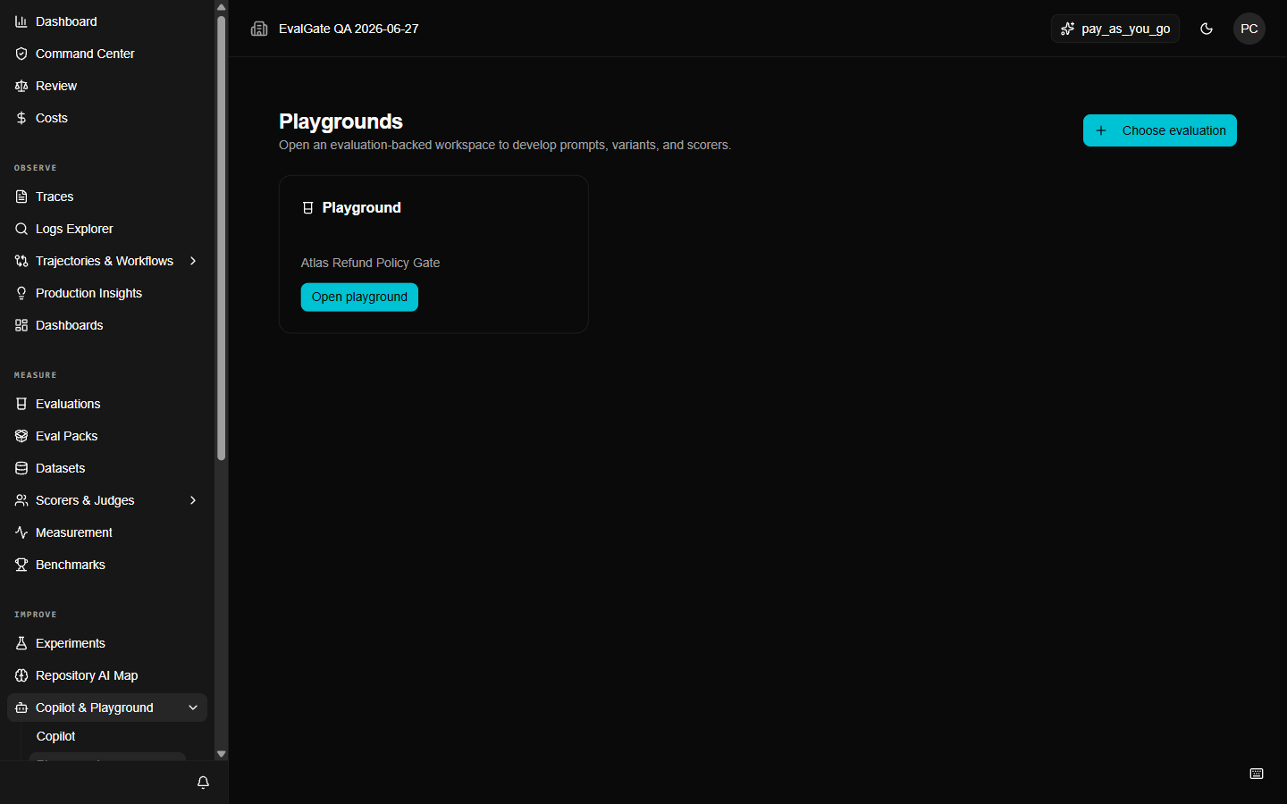Click the Review scales icon
This screenshot has height=804, width=1287.
(x=21, y=86)
